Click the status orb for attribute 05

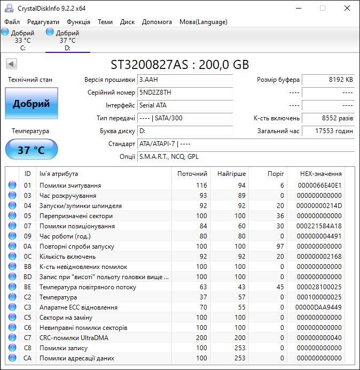12,215
